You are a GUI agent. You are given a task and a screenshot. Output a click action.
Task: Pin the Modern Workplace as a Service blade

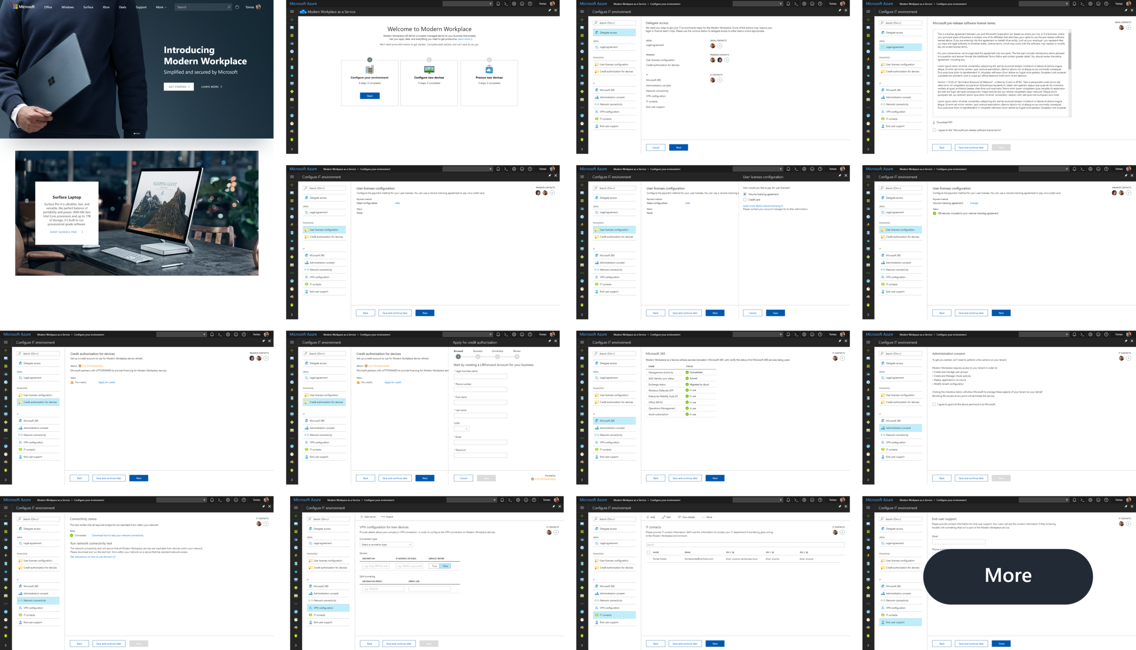click(549, 10)
